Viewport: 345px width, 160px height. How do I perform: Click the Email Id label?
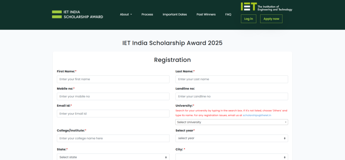[x=64, y=106]
